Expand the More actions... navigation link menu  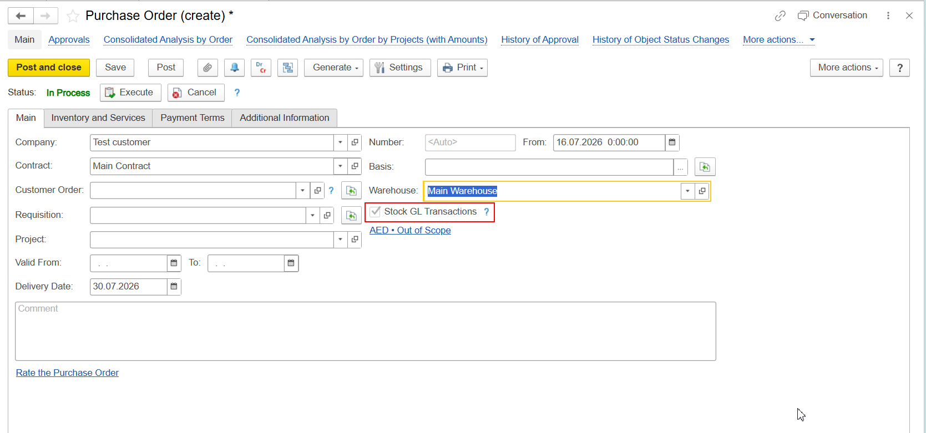click(x=778, y=40)
